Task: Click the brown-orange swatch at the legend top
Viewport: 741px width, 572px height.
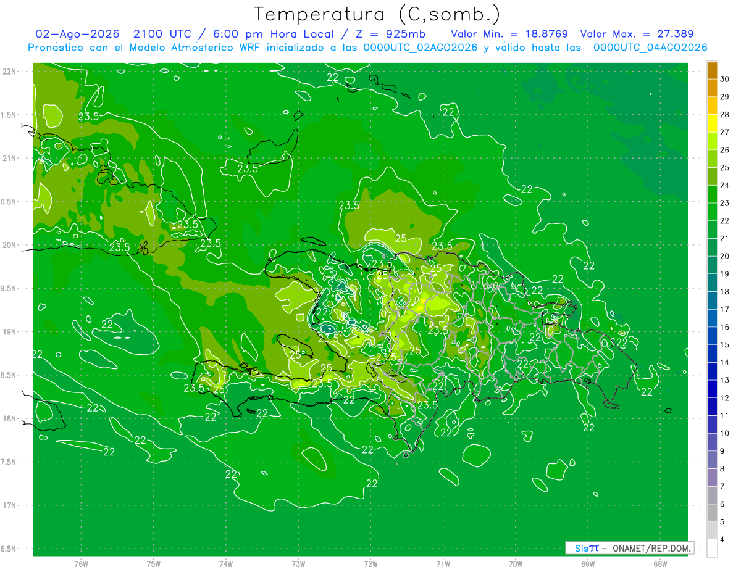Action: (x=712, y=70)
